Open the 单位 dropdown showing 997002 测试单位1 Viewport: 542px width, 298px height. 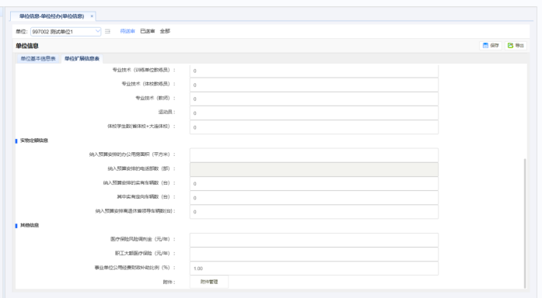coord(65,31)
